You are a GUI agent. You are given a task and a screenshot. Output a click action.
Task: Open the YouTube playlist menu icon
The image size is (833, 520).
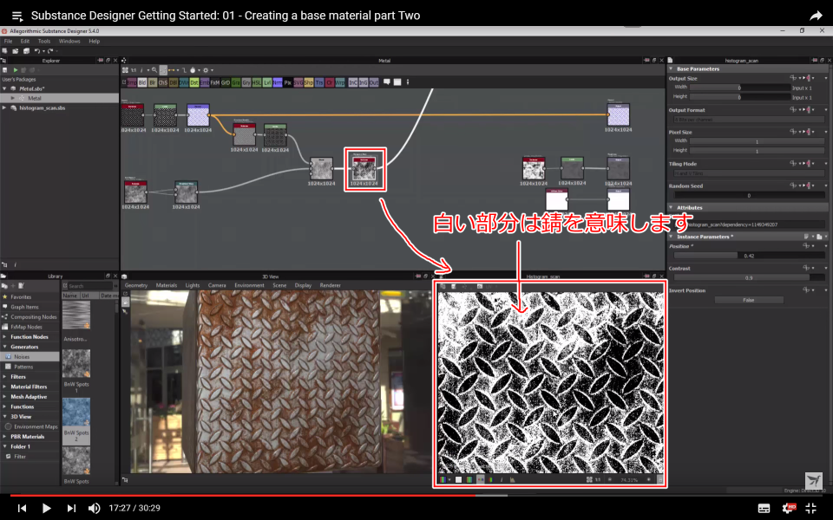point(17,16)
